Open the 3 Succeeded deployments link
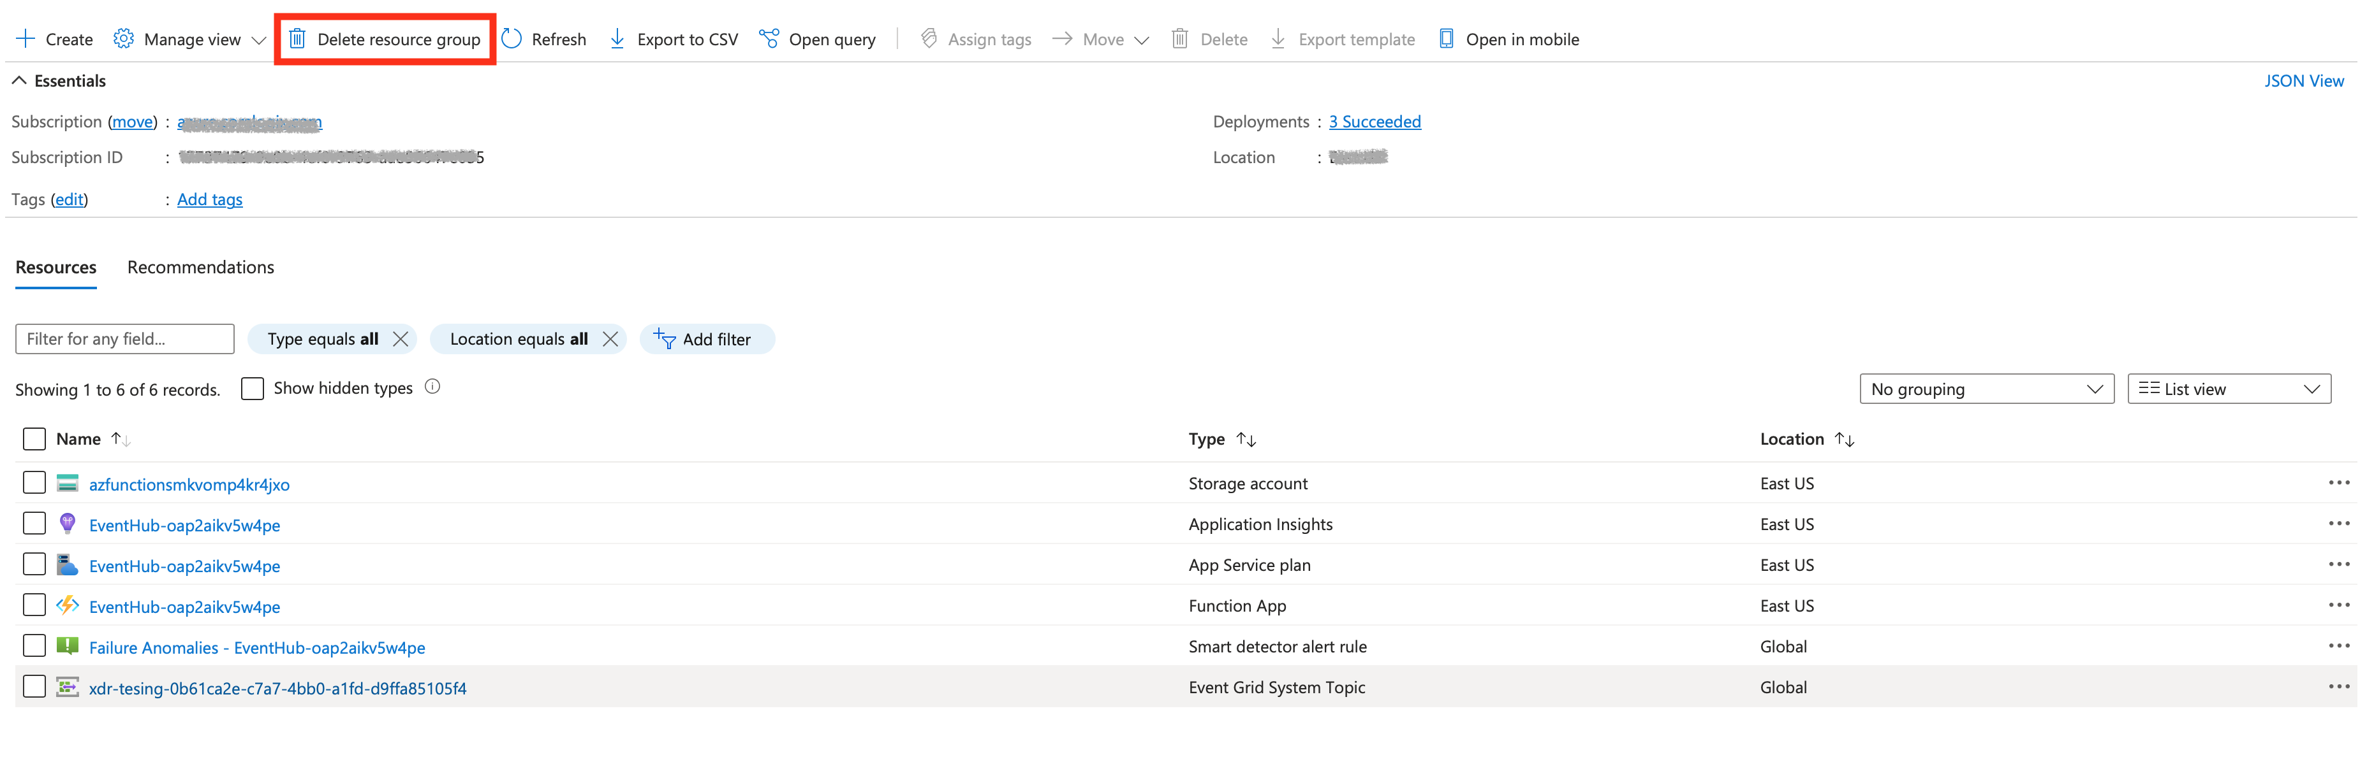Screen dimensions: 2374x762 pos(1374,122)
